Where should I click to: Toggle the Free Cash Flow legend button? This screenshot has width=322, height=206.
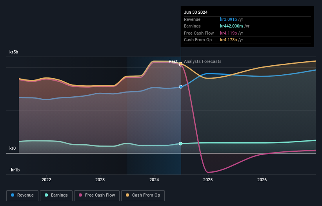coord(97,195)
